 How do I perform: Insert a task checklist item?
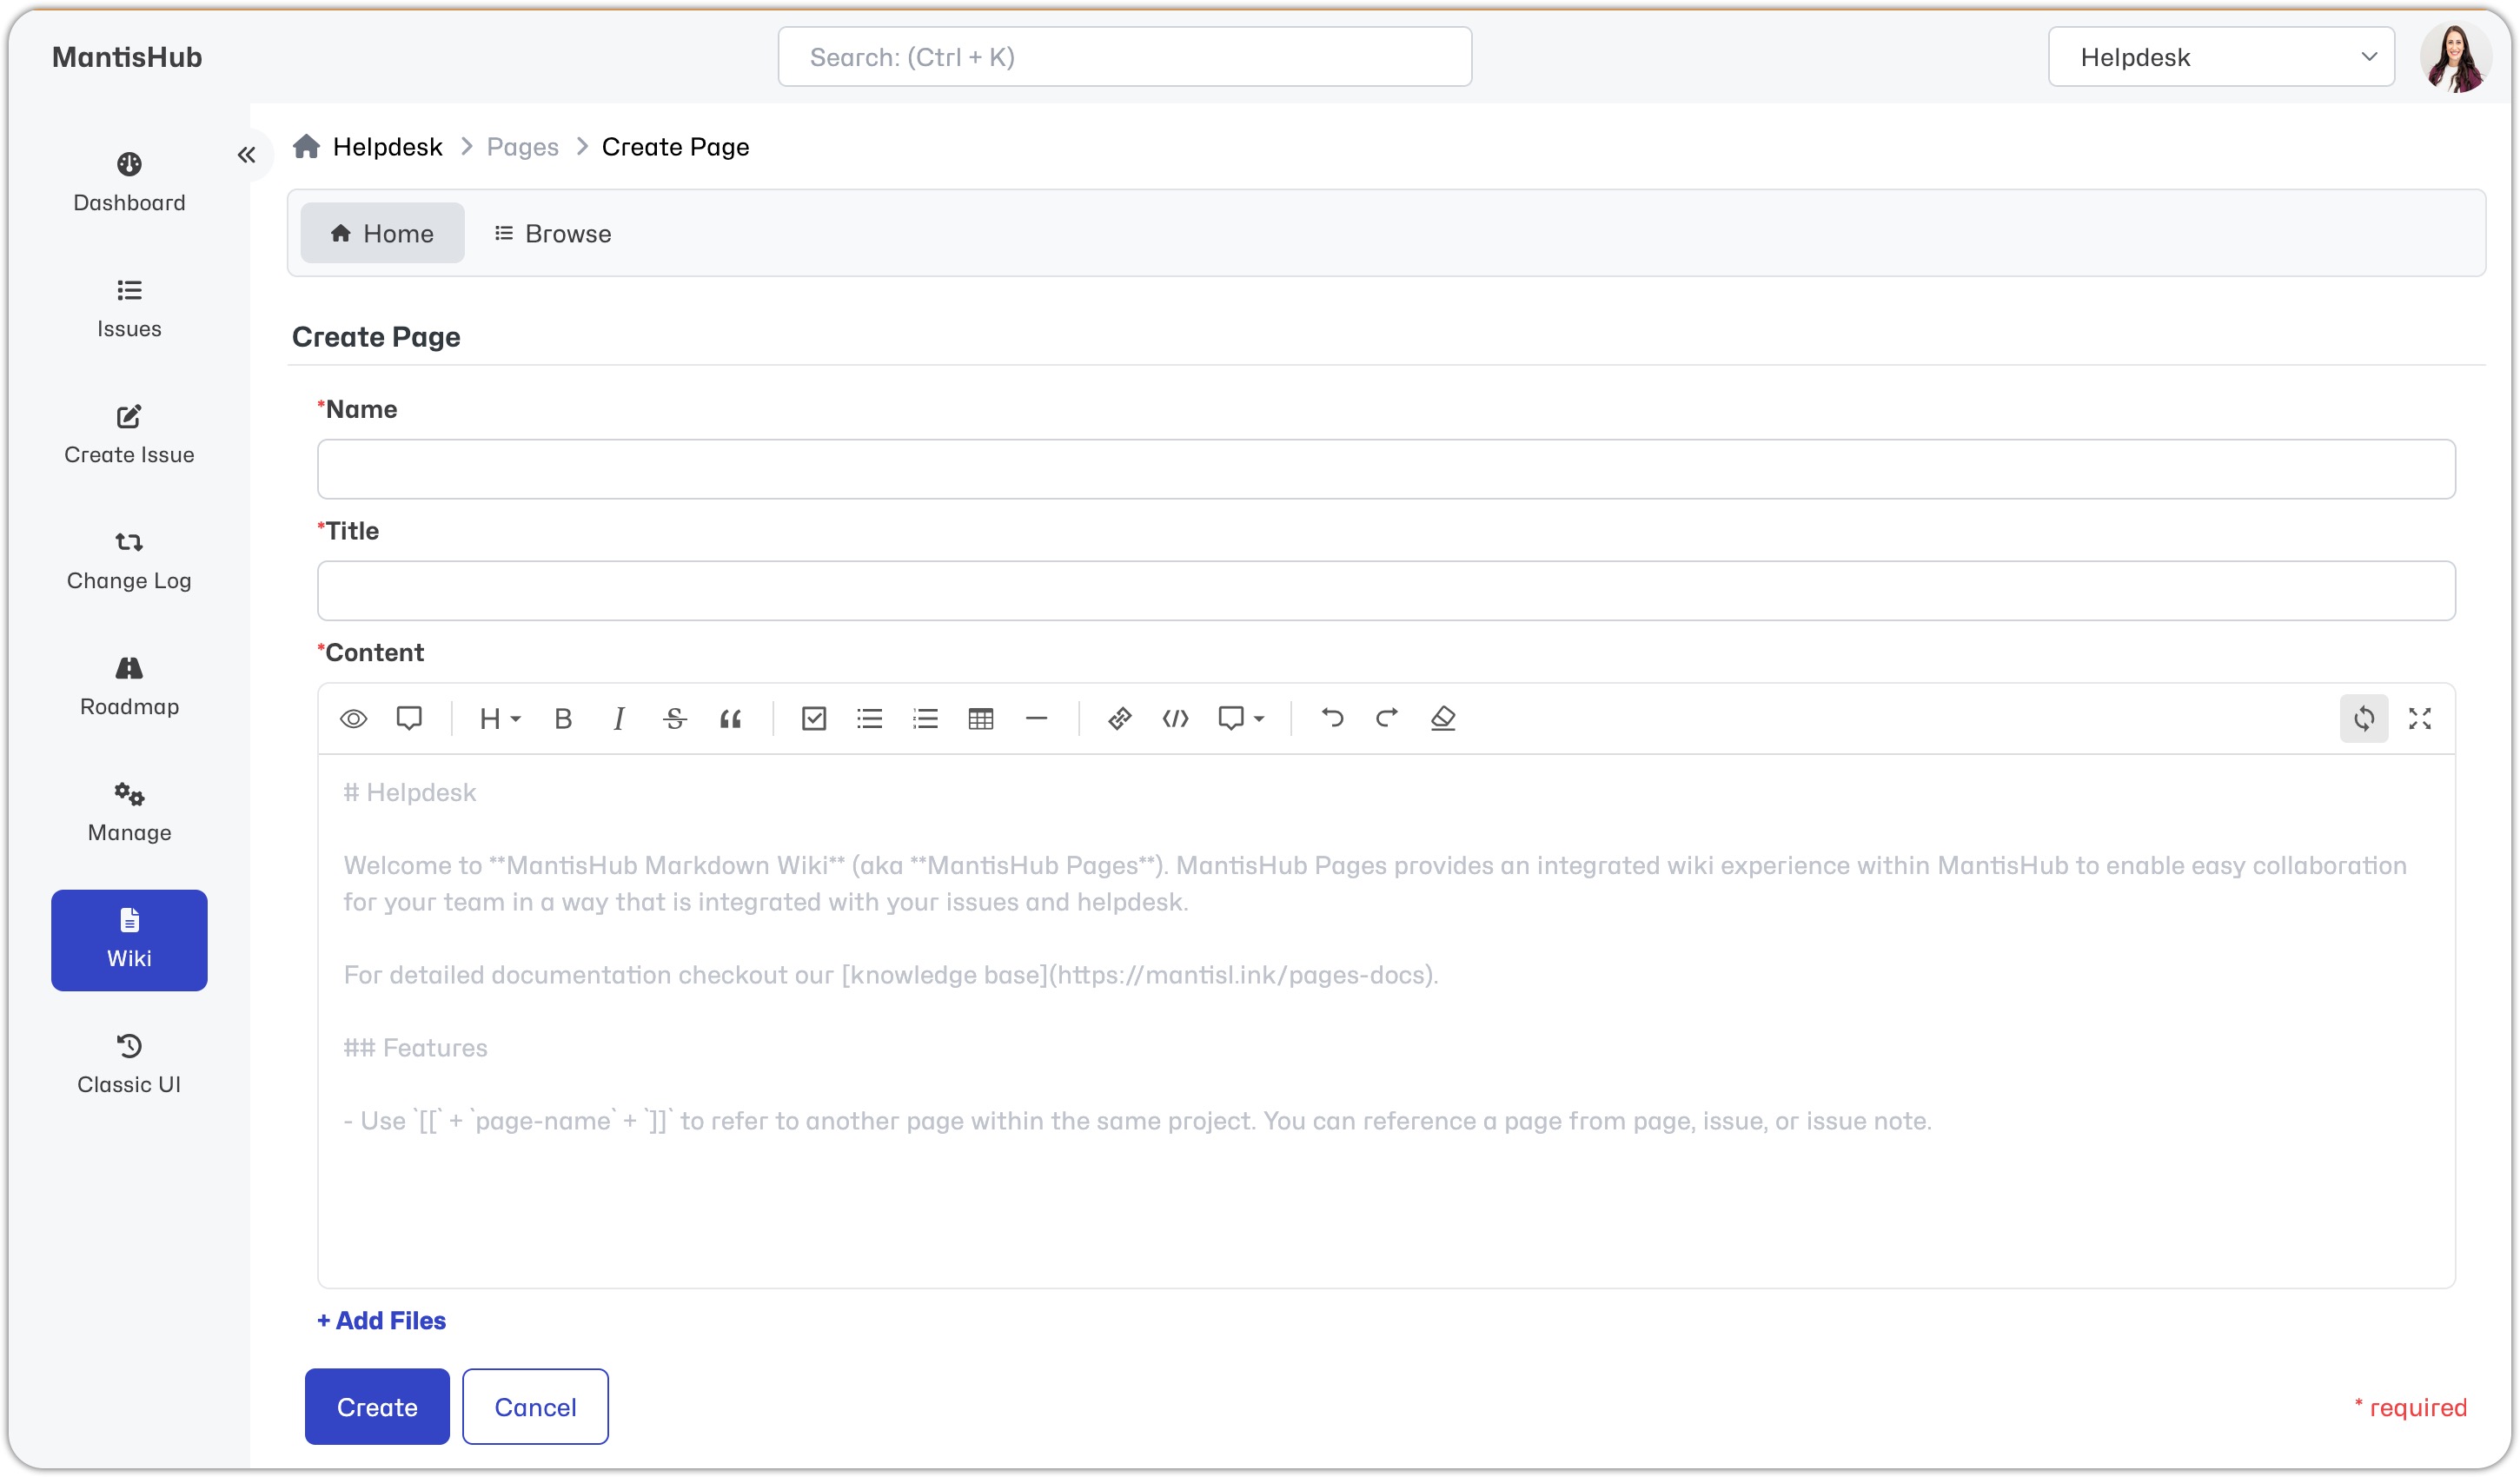pyautogui.click(x=814, y=719)
